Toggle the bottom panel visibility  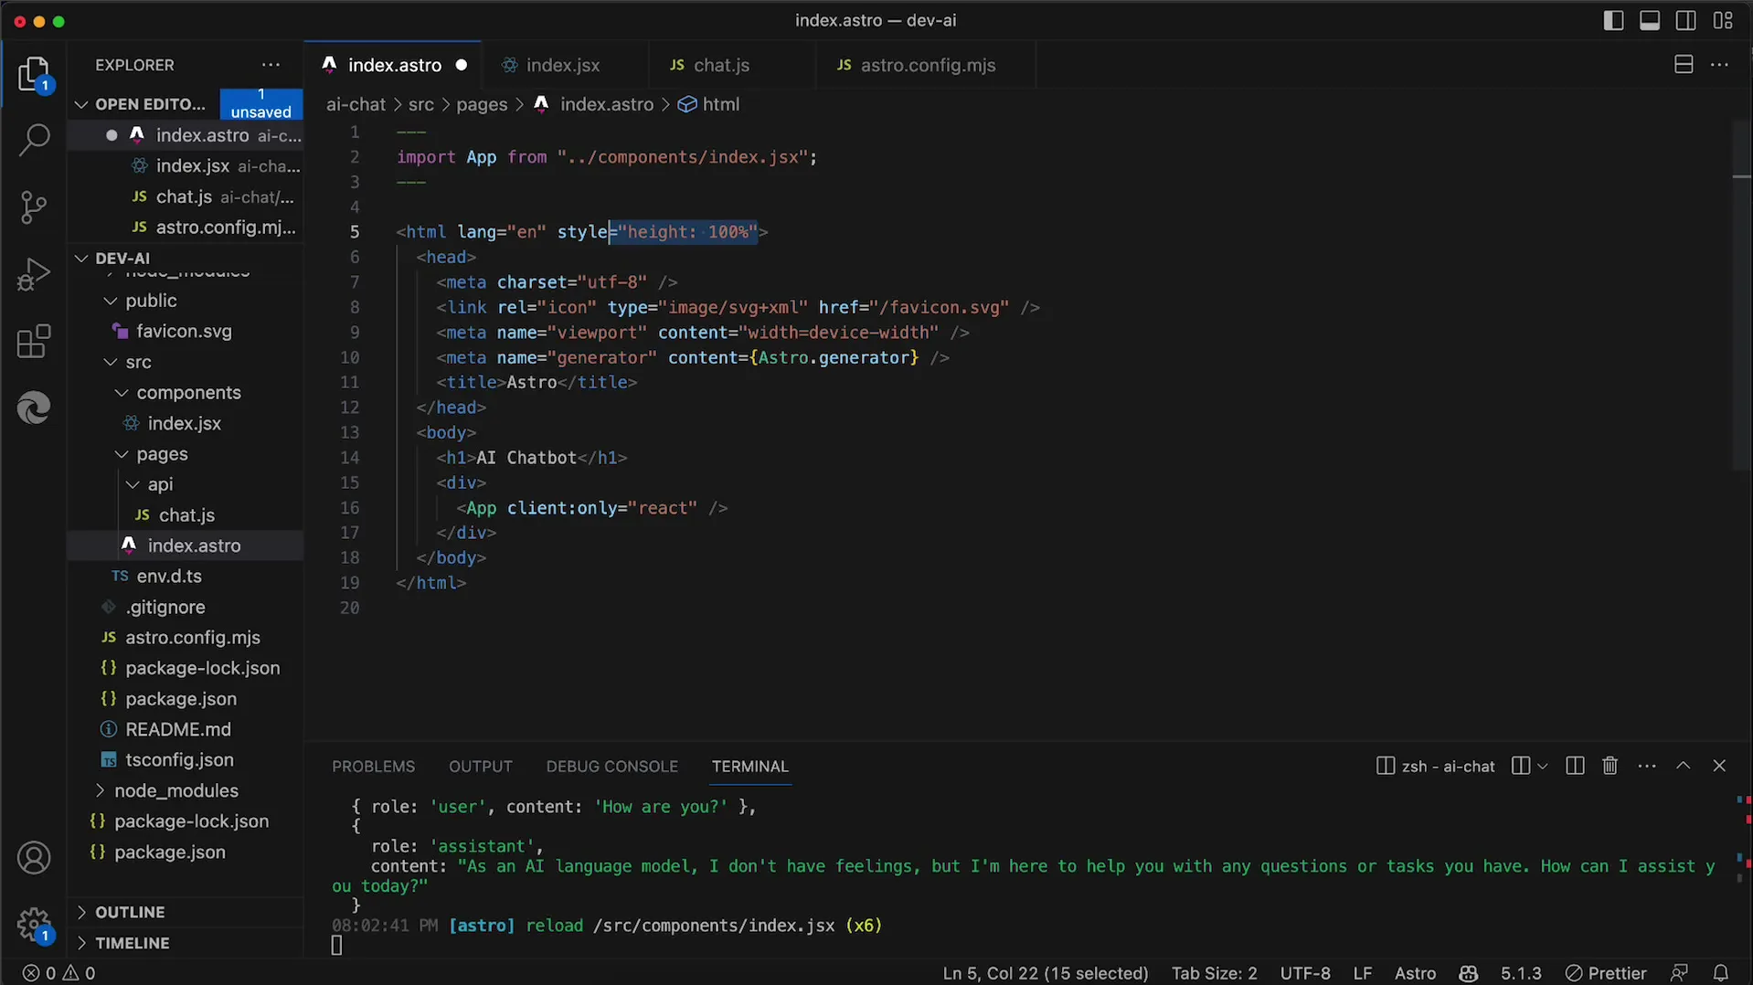point(1650,20)
